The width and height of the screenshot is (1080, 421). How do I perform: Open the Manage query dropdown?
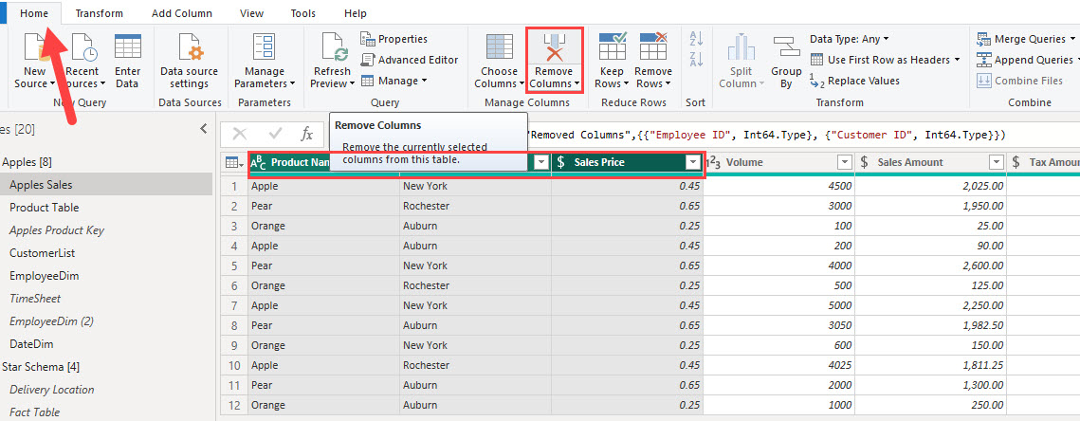[394, 81]
